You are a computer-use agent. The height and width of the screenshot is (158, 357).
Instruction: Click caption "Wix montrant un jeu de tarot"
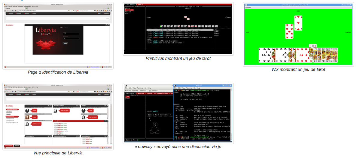[298, 69]
